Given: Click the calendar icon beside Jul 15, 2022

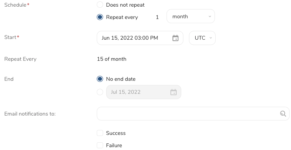Looking at the screenshot, I should coord(173,92).
